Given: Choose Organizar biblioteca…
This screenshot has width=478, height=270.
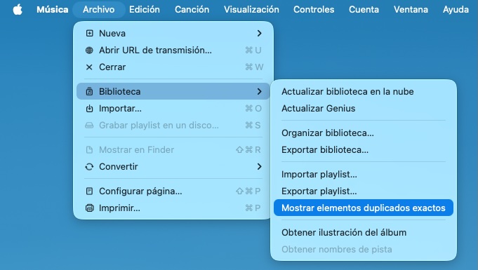Looking at the screenshot, I should point(364,133).
